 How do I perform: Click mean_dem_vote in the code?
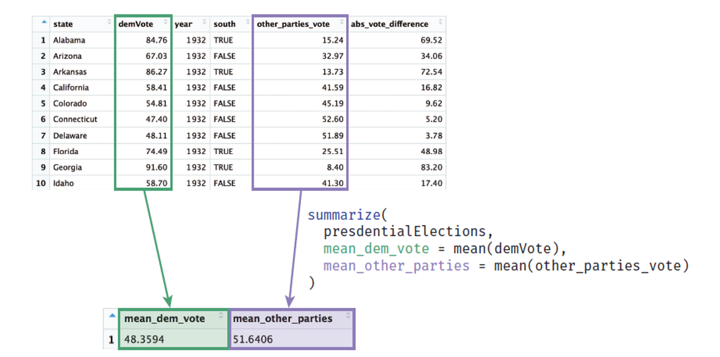376,249
